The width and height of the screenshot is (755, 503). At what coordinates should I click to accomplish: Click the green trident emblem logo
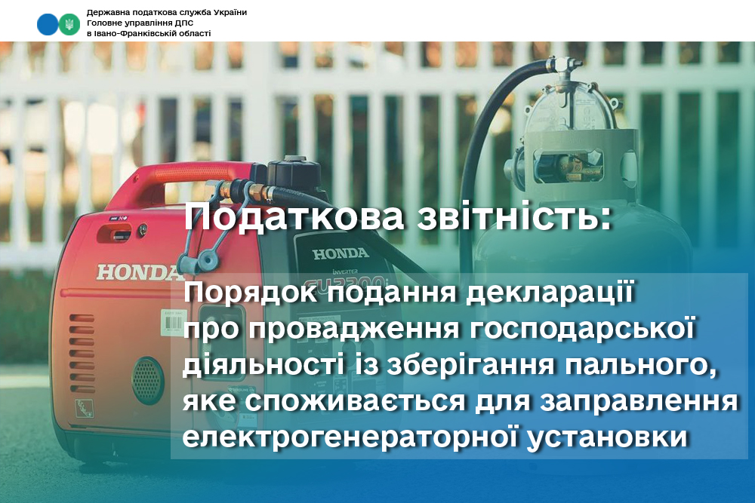pyautogui.click(x=69, y=24)
